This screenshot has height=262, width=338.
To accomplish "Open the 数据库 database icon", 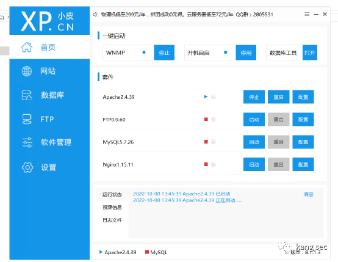I will 27,95.
